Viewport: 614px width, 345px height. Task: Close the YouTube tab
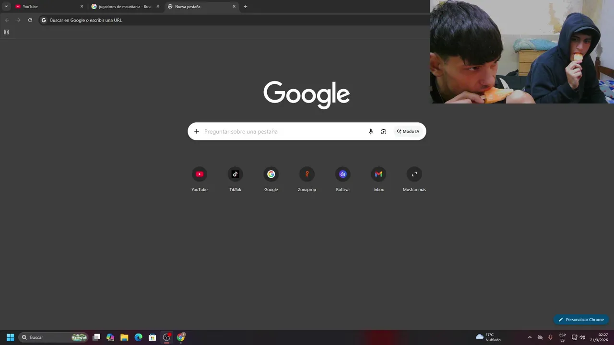click(82, 7)
